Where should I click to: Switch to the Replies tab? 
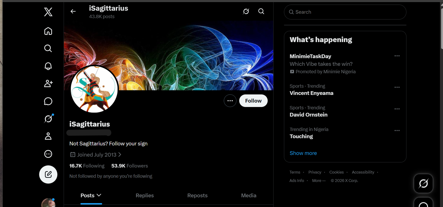(x=145, y=195)
